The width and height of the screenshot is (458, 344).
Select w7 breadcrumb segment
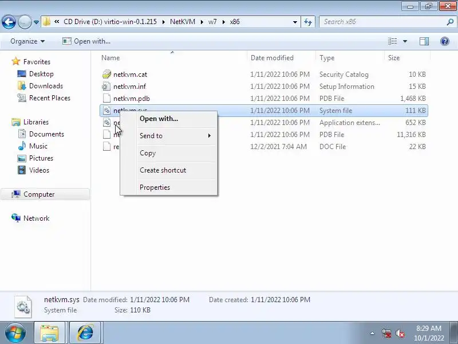(x=212, y=22)
